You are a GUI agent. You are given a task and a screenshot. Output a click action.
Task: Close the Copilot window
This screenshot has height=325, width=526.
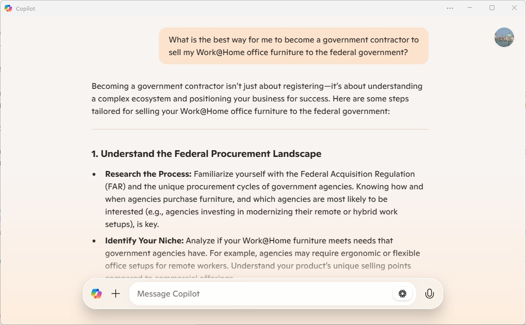514,8
